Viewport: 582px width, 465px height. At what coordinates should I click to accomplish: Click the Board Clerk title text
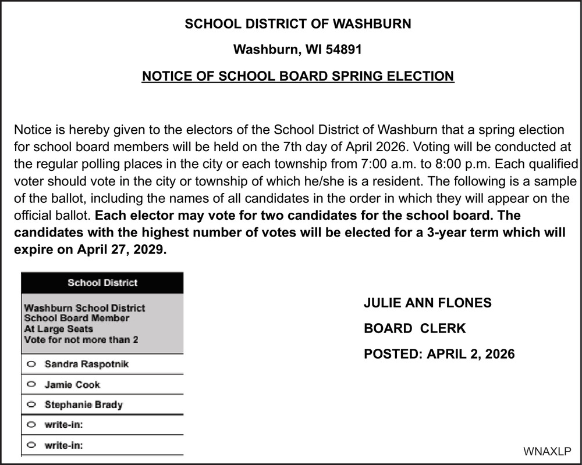(x=414, y=328)
